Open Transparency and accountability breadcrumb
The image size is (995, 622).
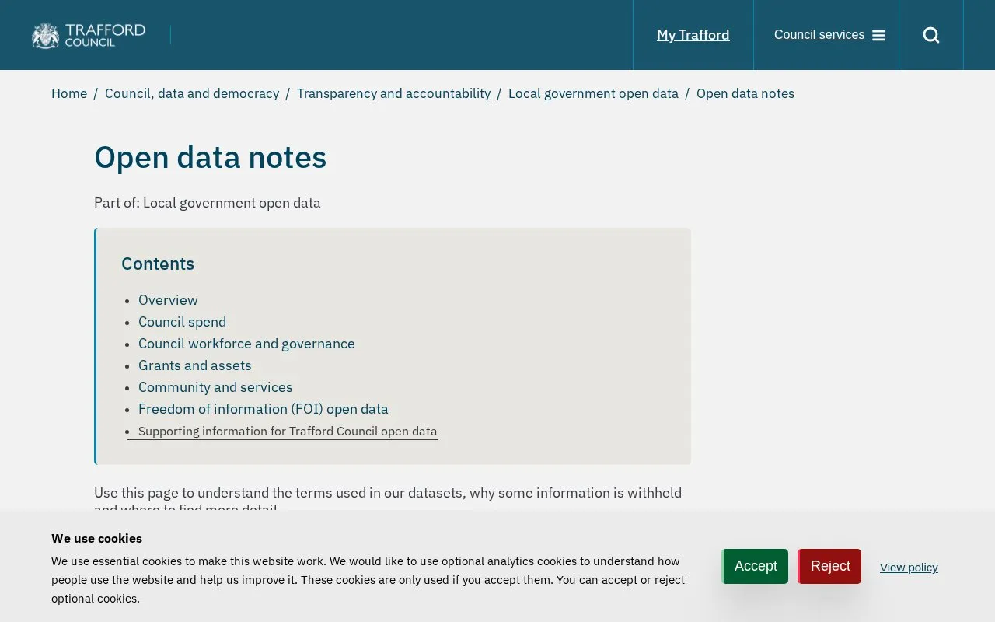pyautogui.click(x=393, y=93)
